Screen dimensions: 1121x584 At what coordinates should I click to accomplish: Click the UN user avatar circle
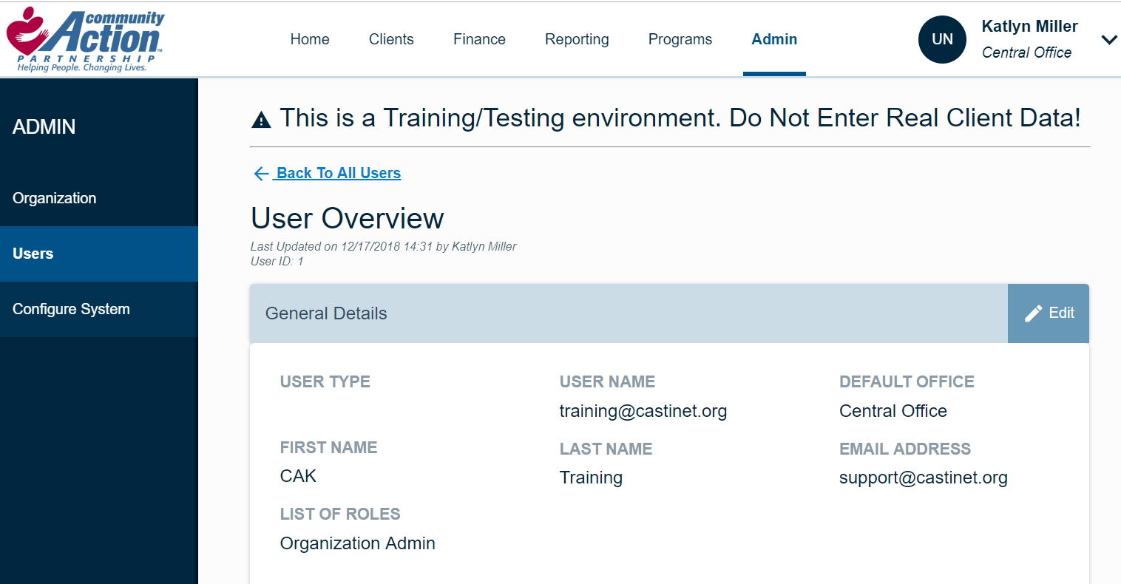click(942, 39)
